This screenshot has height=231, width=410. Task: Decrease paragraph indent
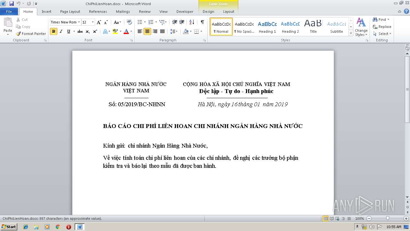[x=175, y=22]
